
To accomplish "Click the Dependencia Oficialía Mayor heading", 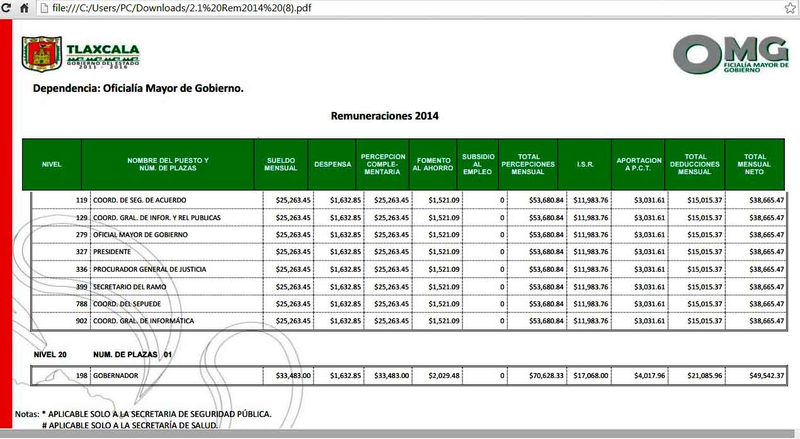I will (x=138, y=89).
